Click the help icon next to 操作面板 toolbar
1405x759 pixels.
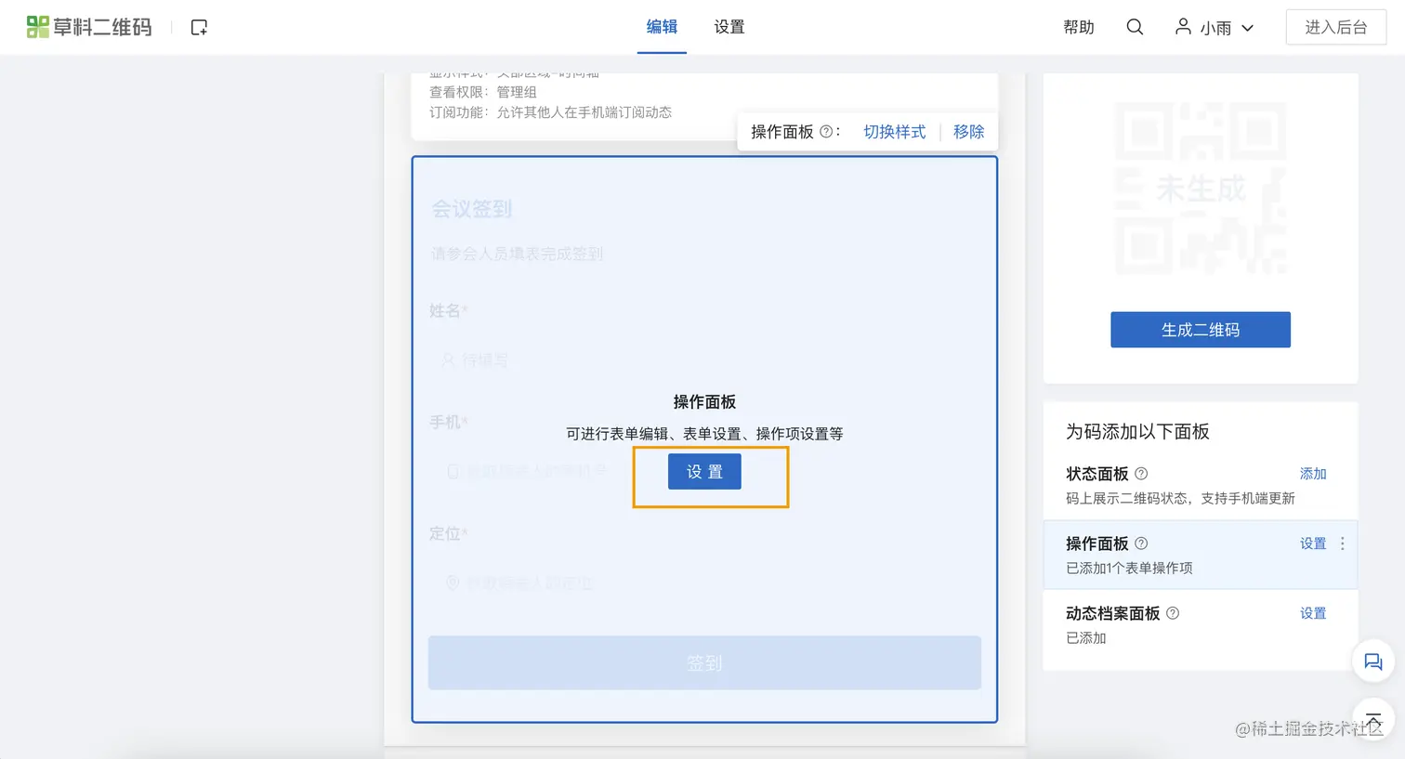tap(826, 132)
